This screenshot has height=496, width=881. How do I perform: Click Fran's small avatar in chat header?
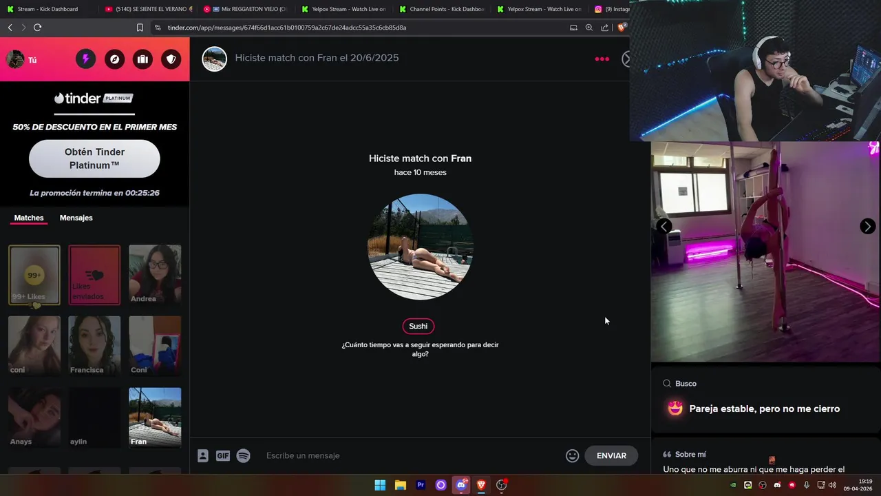pos(214,59)
